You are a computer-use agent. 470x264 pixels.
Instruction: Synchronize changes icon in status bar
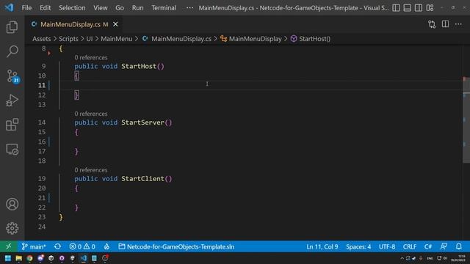point(57,246)
